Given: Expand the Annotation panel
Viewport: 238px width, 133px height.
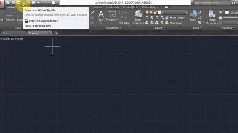Looking at the screenshot, I should (114, 28).
